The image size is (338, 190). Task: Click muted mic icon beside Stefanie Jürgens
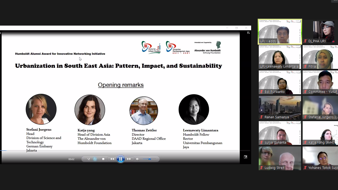[306, 117]
